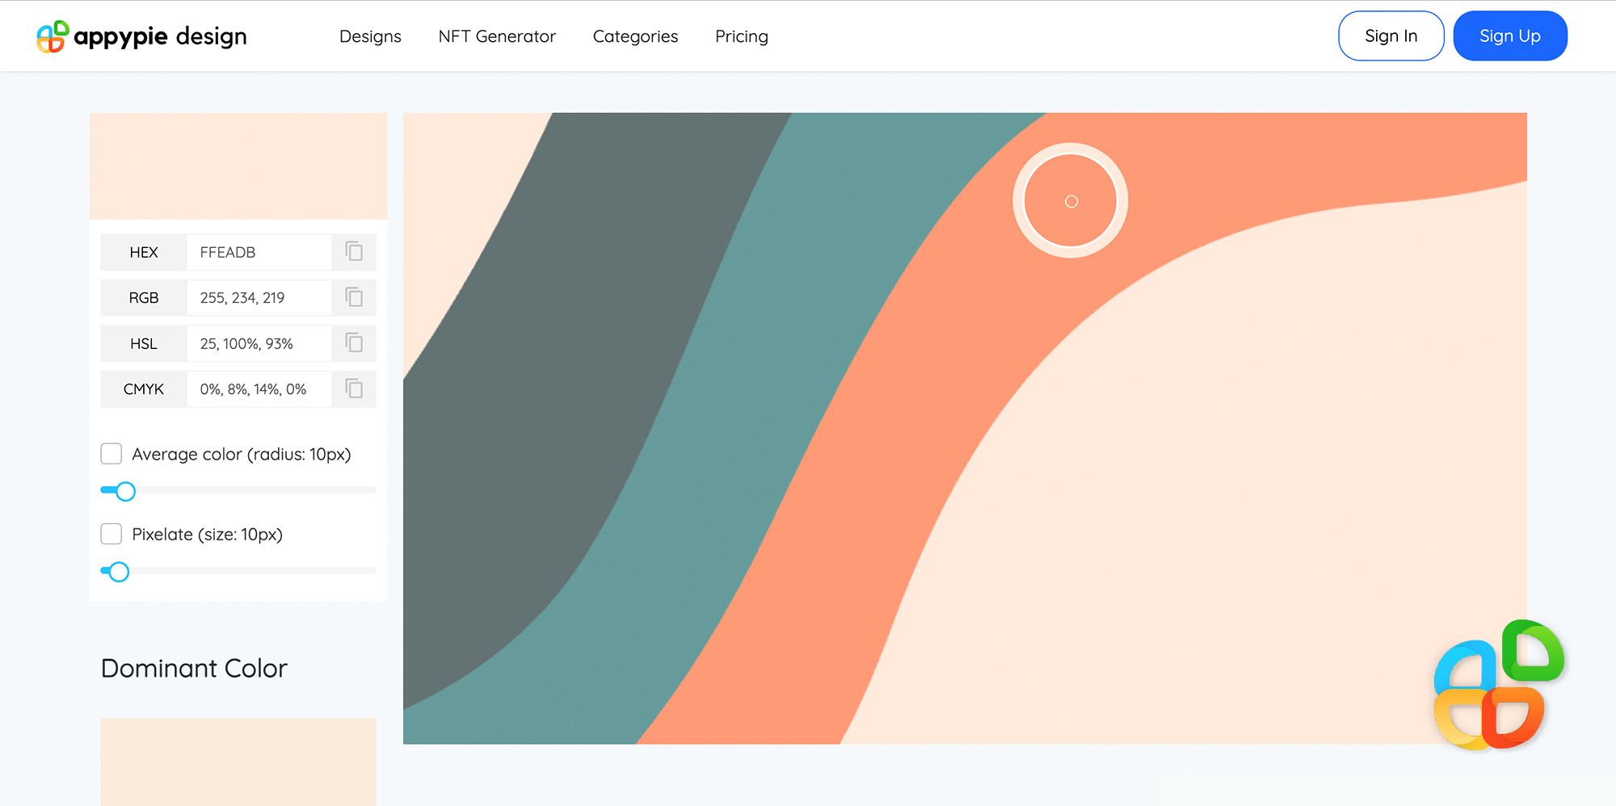Image resolution: width=1616 pixels, height=806 pixels.
Task: Click the HSL value field
Action: pyautogui.click(x=259, y=343)
